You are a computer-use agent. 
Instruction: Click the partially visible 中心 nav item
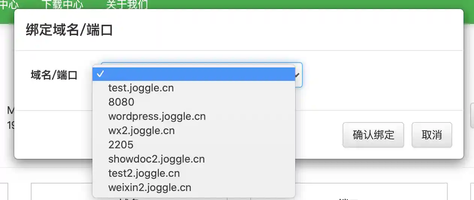(x=9, y=4)
